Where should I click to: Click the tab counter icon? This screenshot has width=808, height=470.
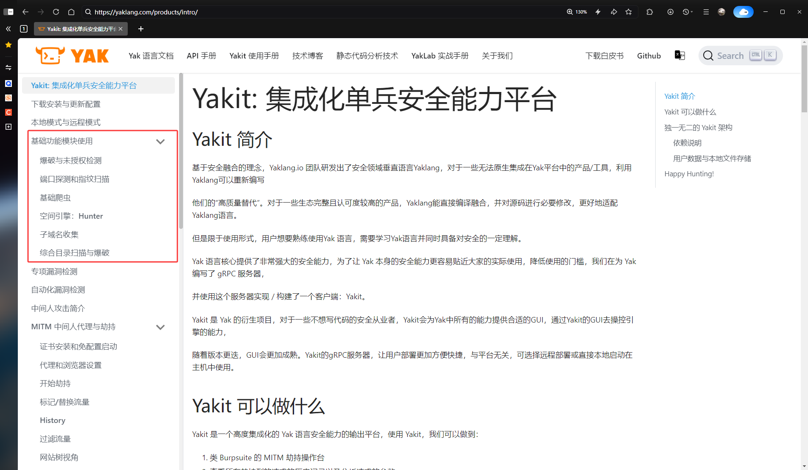point(24,29)
